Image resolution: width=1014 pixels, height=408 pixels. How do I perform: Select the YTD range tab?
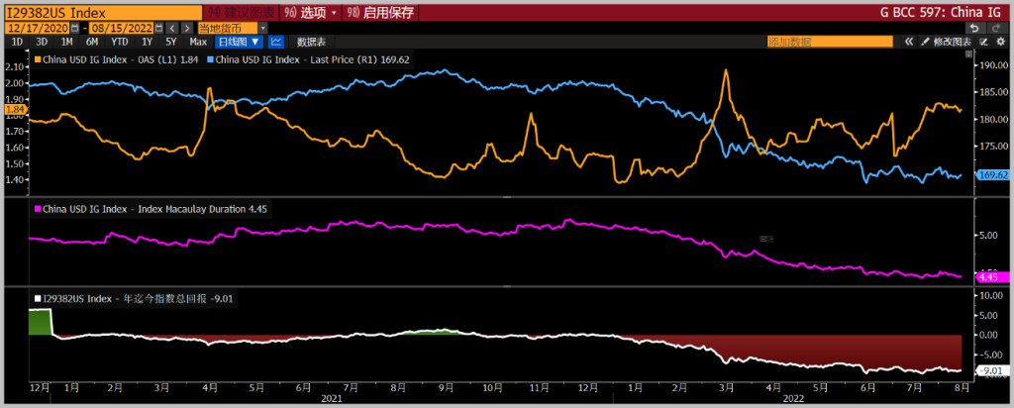point(119,42)
